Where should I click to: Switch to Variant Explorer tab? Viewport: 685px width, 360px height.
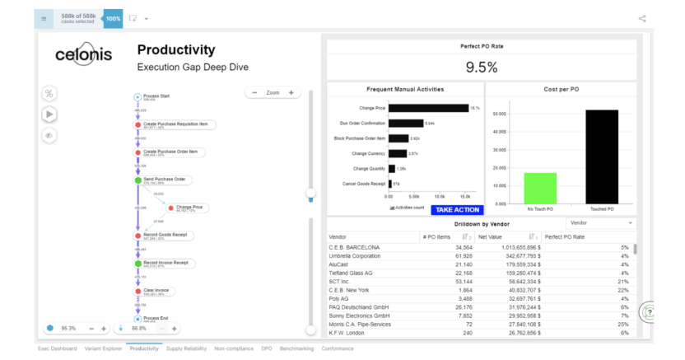(103, 348)
